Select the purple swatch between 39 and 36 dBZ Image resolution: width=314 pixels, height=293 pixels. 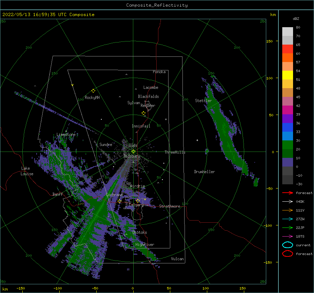[287, 118]
